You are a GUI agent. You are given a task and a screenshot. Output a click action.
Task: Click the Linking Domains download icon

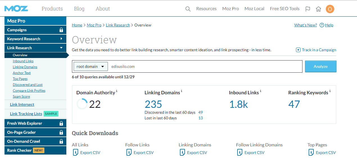[182, 153]
